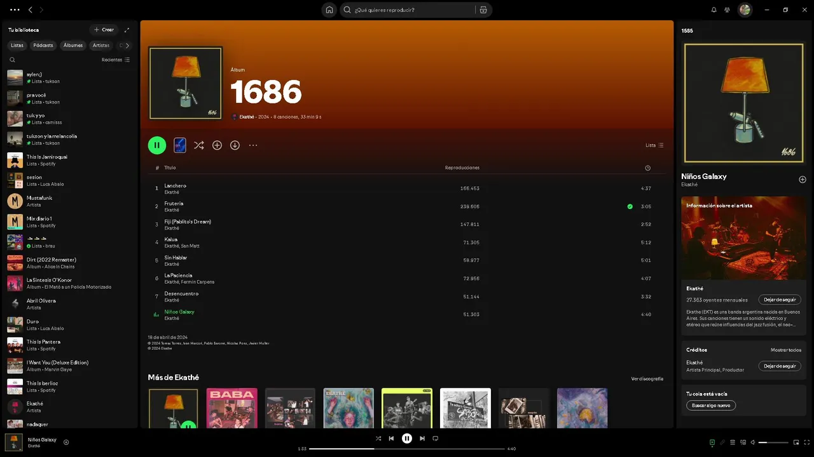Toggle saved checkmark on Frutería

point(630,206)
